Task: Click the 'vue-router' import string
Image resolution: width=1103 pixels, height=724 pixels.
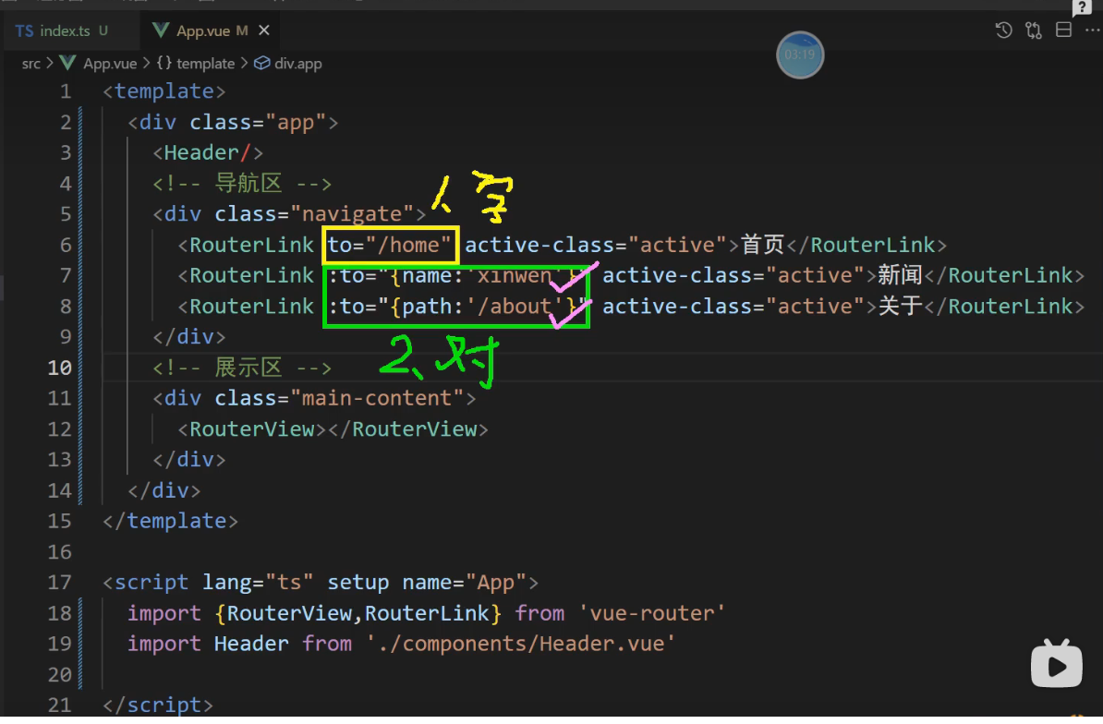Action: coord(652,613)
